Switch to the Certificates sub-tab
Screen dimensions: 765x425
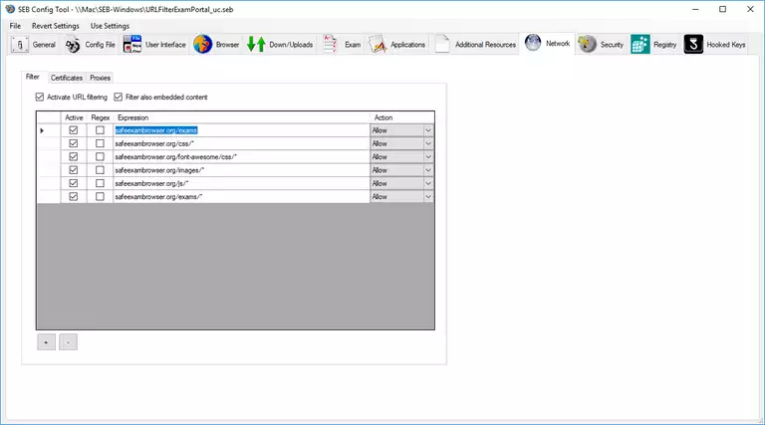point(66,78)
